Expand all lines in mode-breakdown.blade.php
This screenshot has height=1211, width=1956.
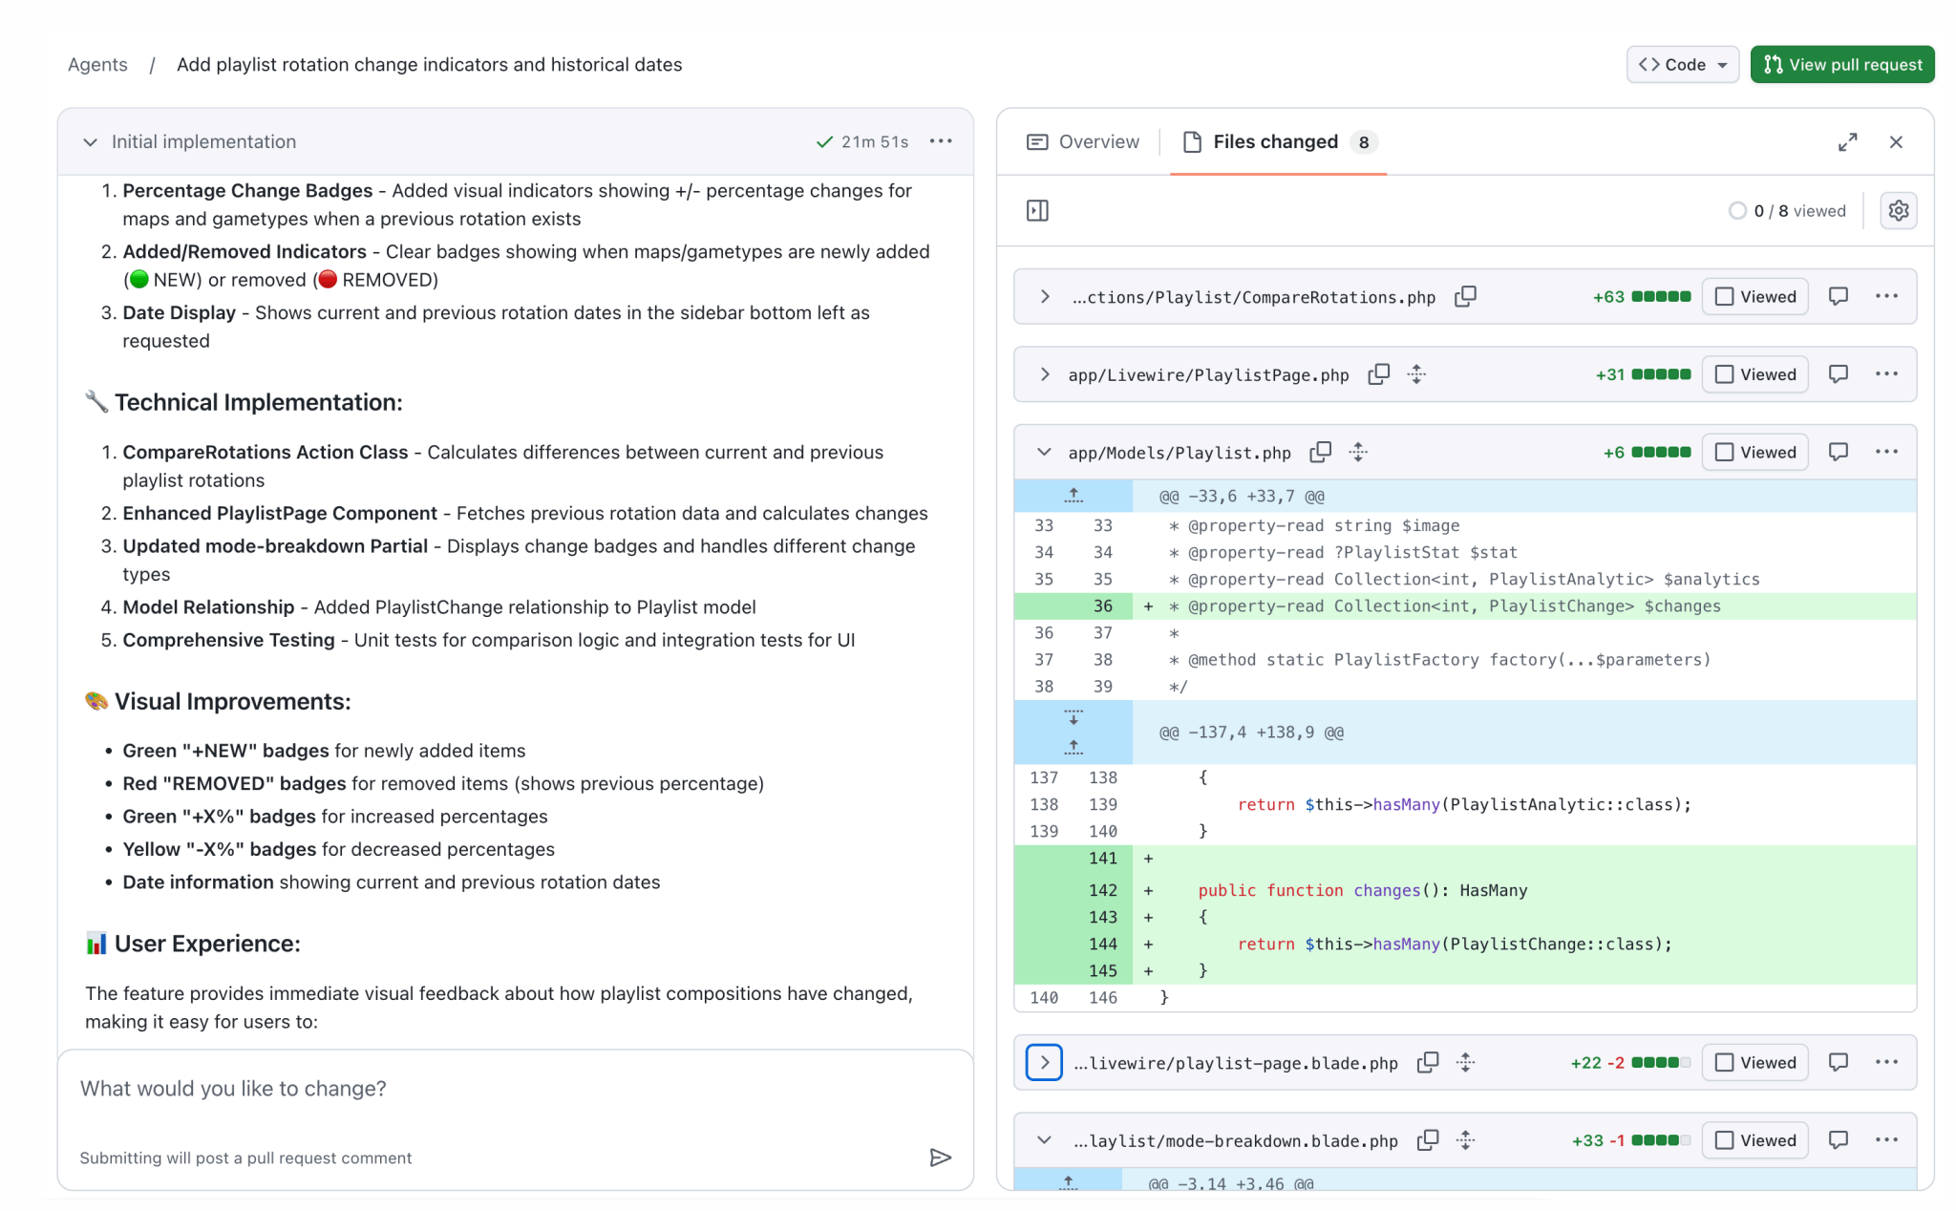[x=1466, y=1140]
